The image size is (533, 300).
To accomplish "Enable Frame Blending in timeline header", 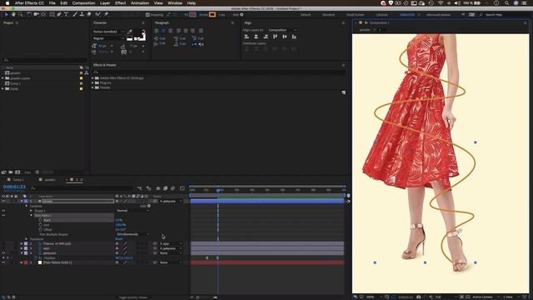I will click(x=165, y=188).
